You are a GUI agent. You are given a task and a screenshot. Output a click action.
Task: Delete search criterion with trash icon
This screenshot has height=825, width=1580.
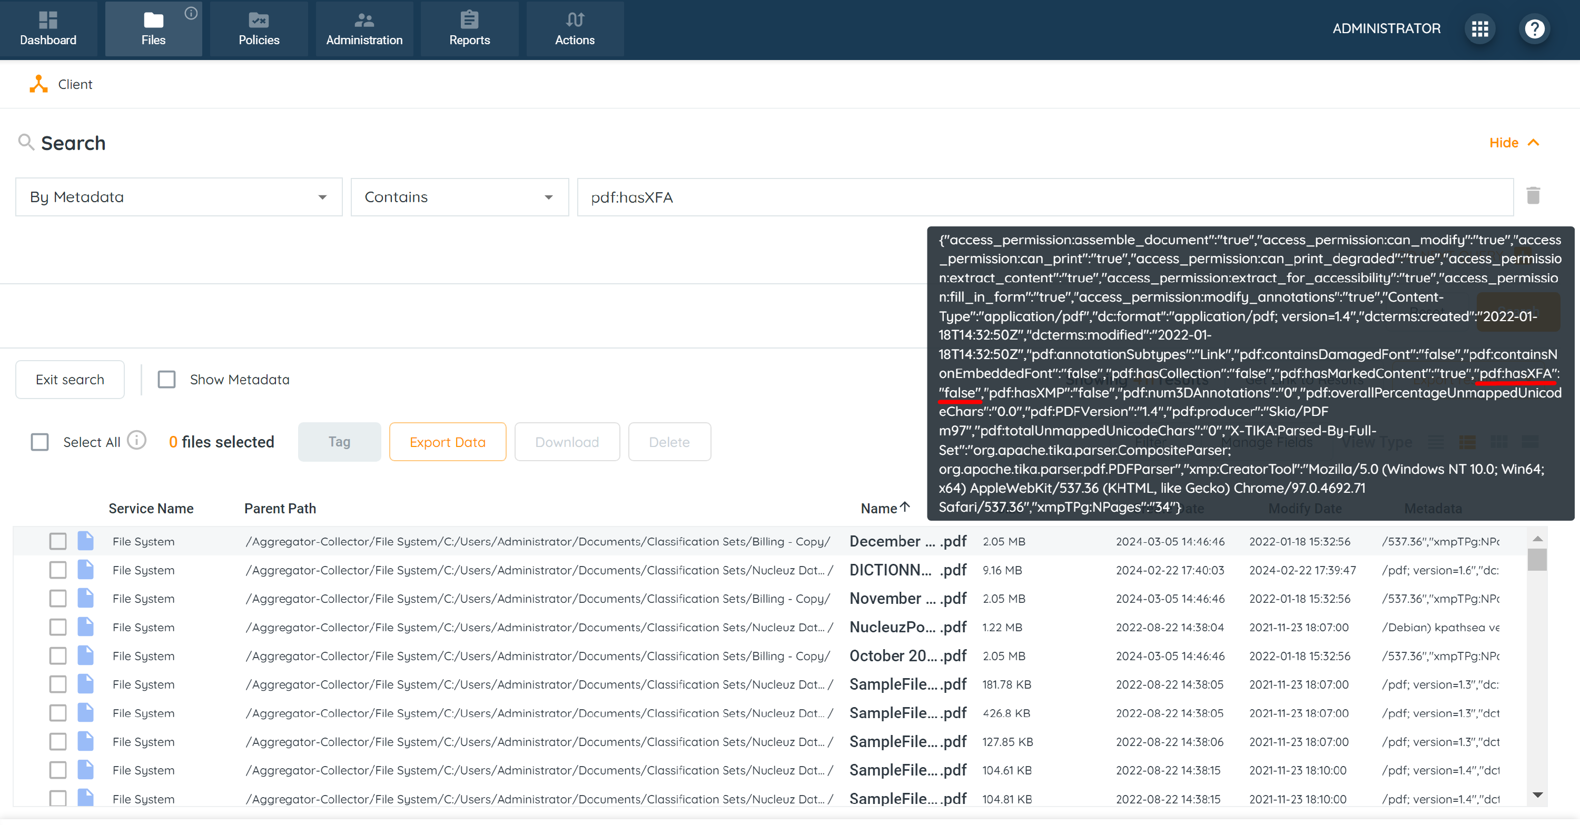1533,196
